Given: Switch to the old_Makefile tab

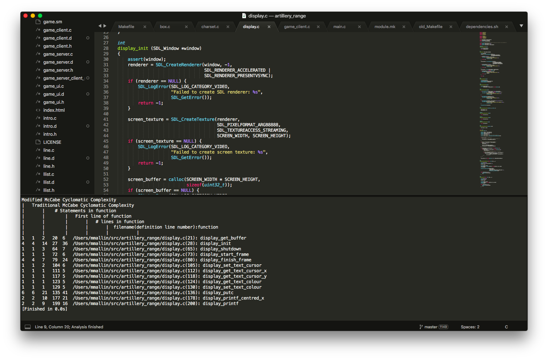Looking at the screenshot, I should coord(430,26).
